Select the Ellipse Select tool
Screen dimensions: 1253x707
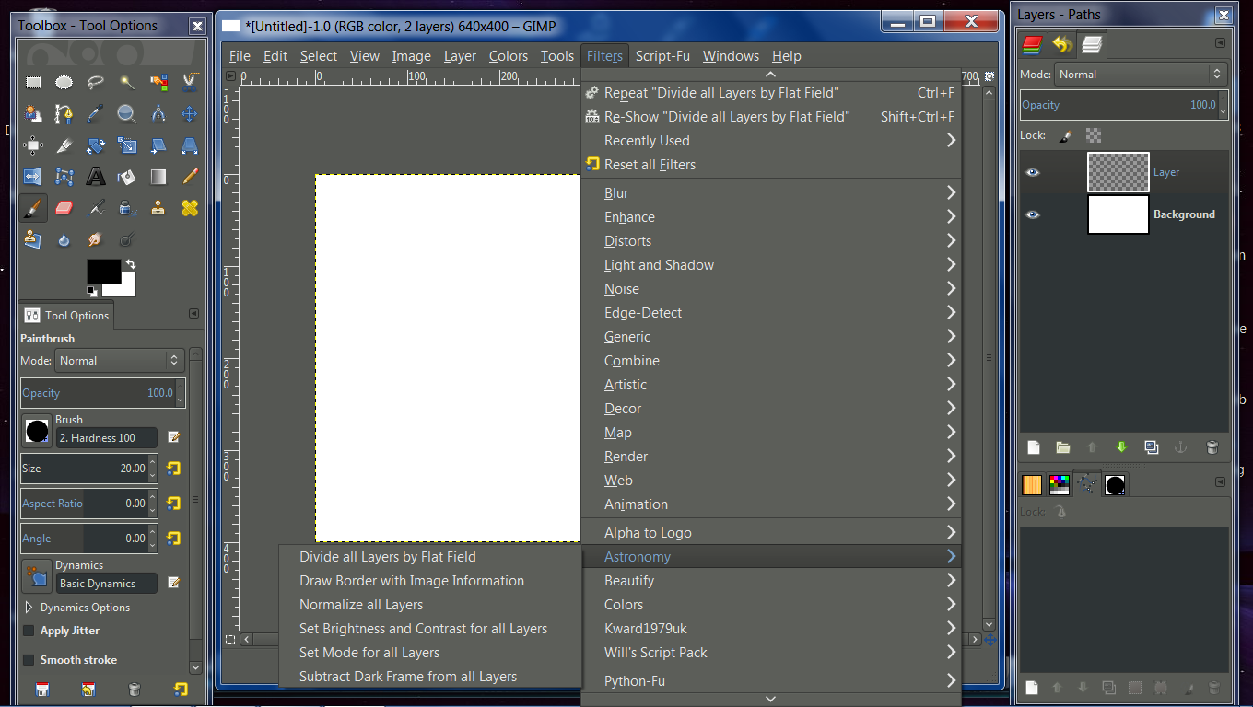click(64, 83)
